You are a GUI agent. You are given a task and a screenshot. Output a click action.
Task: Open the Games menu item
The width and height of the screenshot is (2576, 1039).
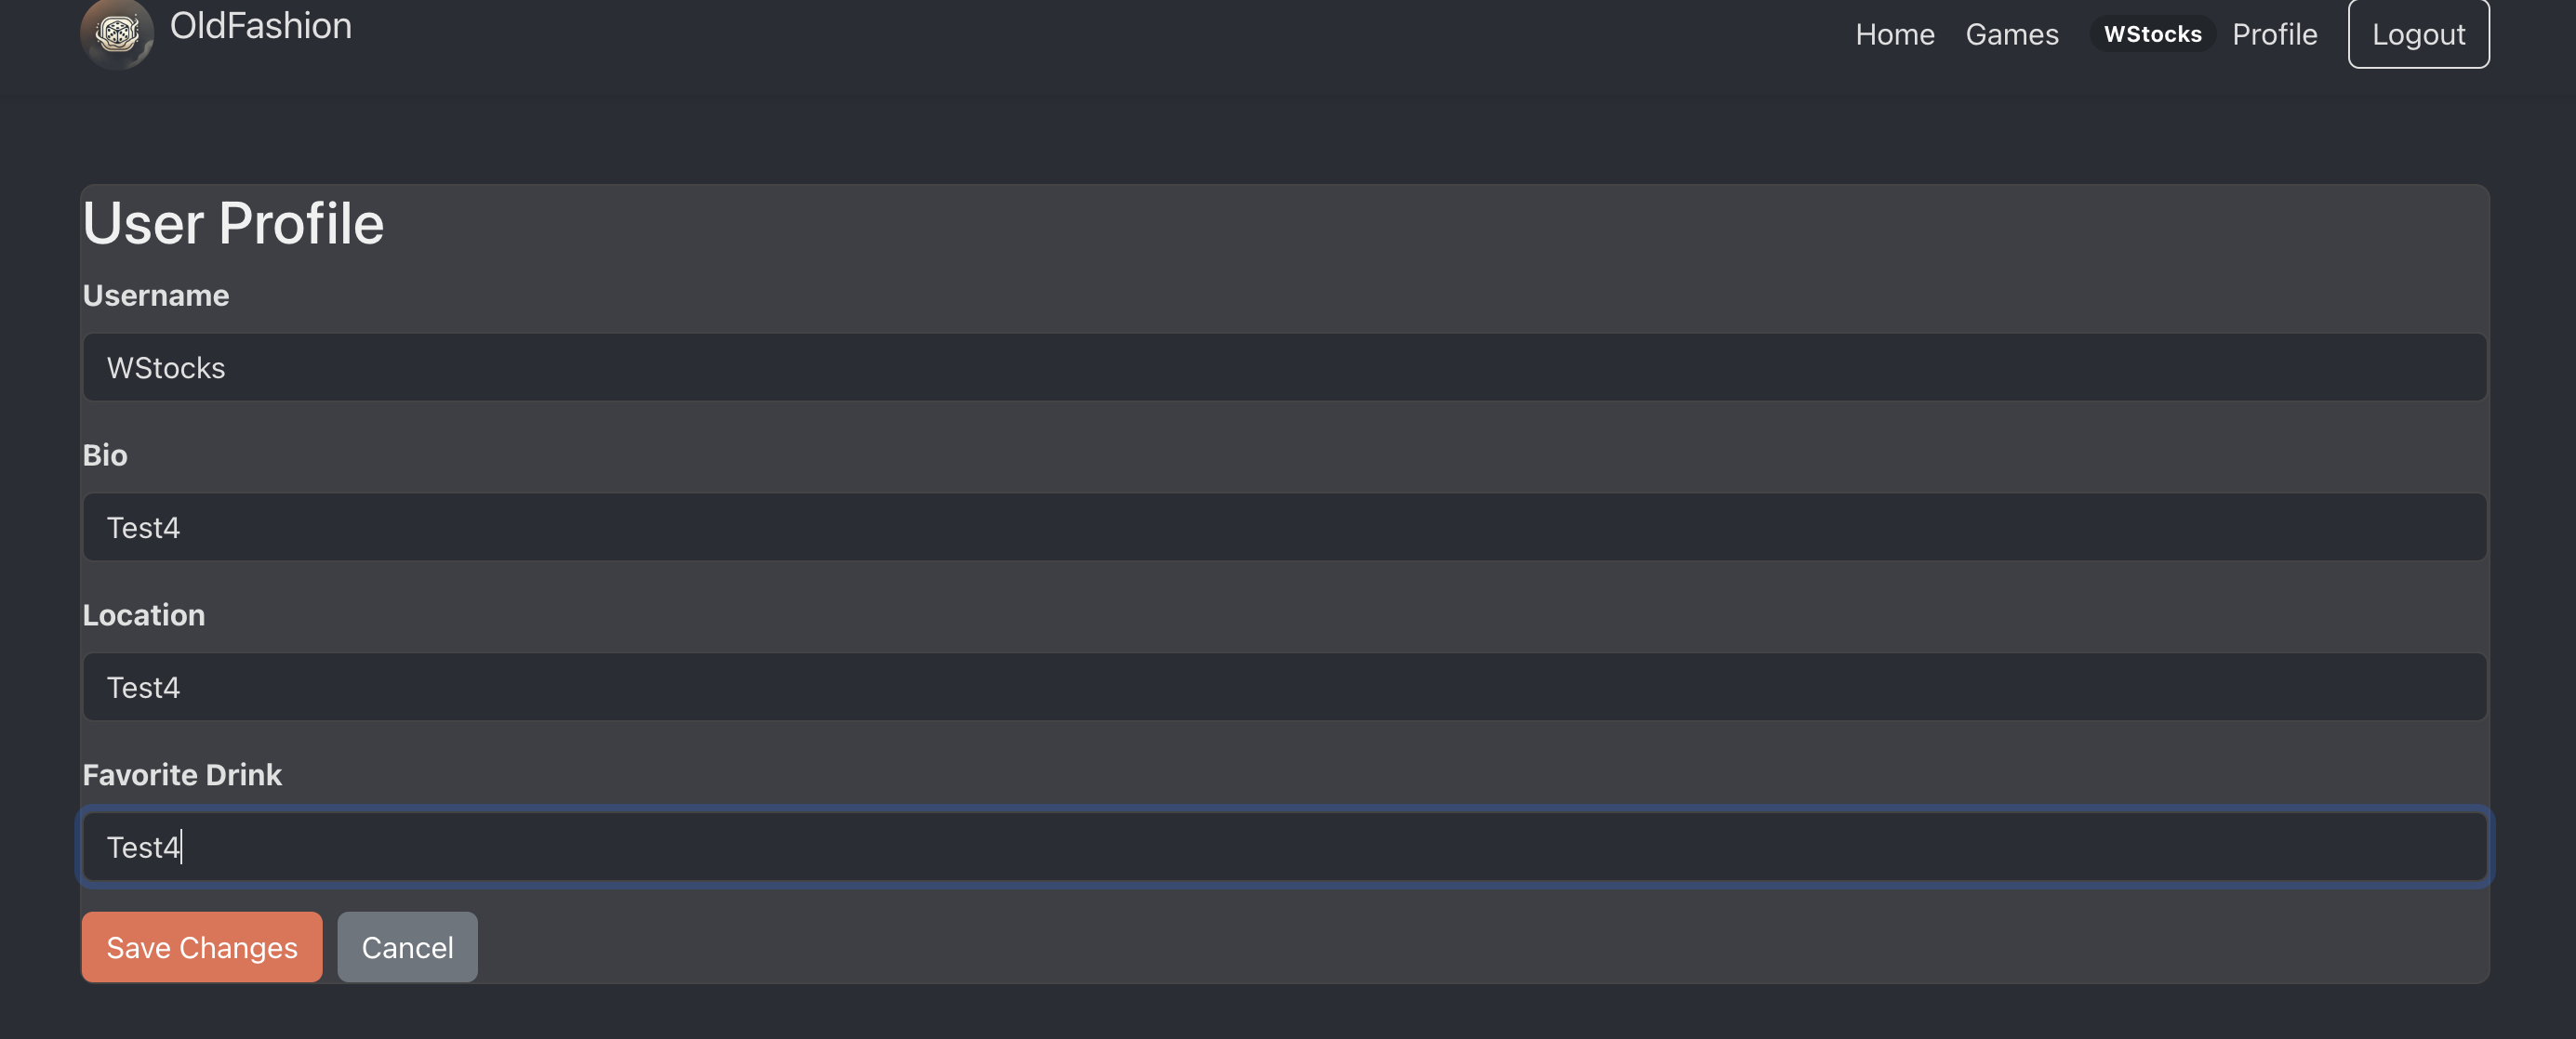(2011, 34)
